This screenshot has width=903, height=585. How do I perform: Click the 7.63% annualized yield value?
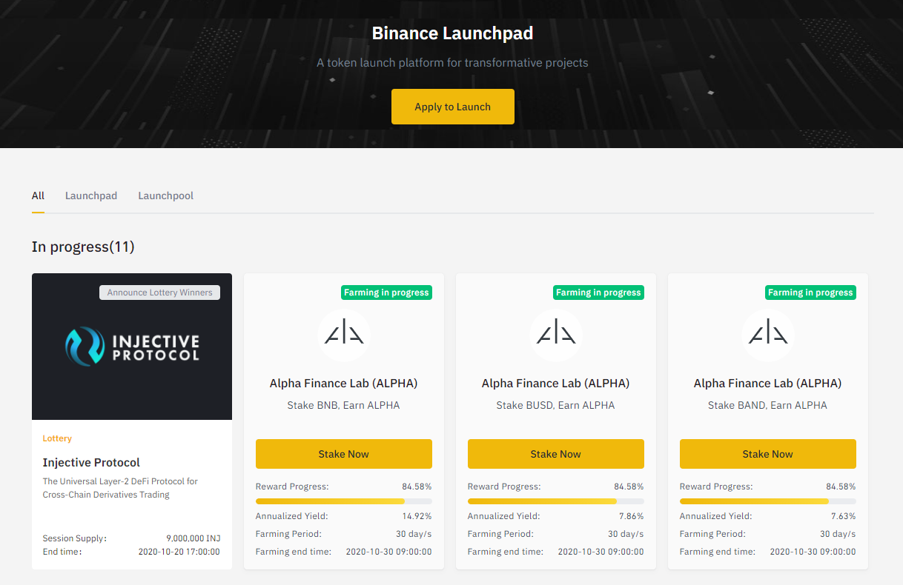843,516
